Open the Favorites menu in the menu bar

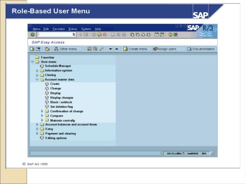click(x=59, y=29)
